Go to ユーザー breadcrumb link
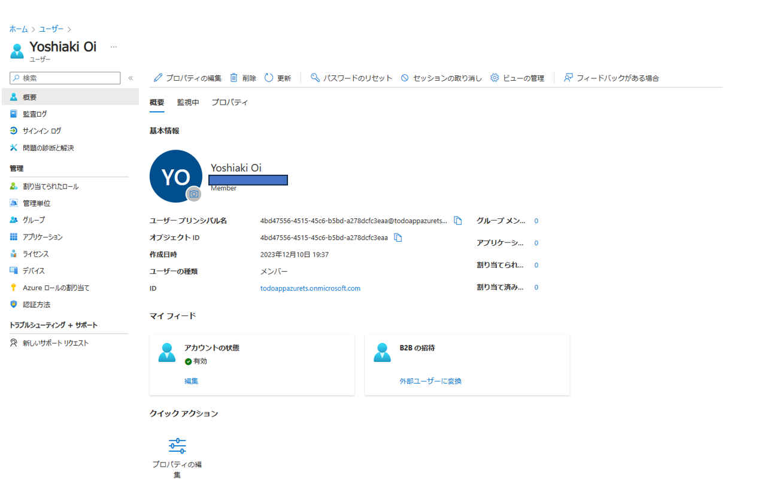Image resolution: width=761 pixels, height=502 pixels. tap(51, 29)
